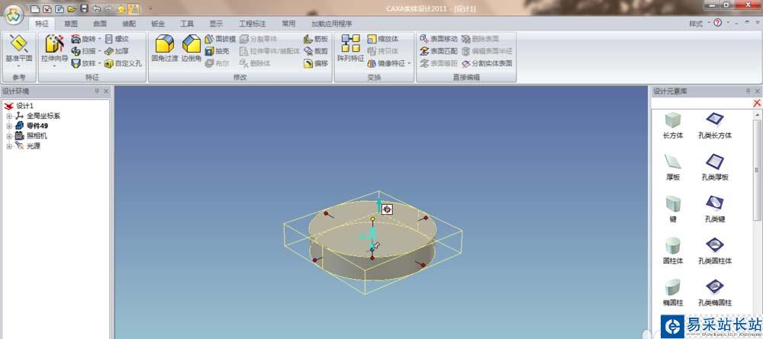Select the 设计1 root tree item

click(19, 106)
